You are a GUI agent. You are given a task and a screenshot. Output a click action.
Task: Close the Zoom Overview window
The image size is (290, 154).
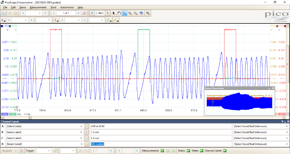coord(273,88)
